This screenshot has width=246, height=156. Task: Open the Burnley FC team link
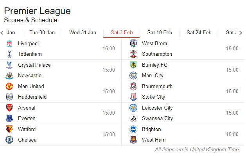tap(155, 65)
